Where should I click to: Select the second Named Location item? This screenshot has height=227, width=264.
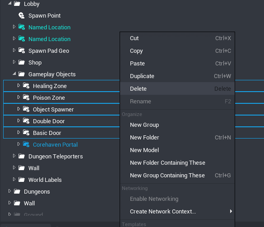pyautogui.click(x=50, y=39)
